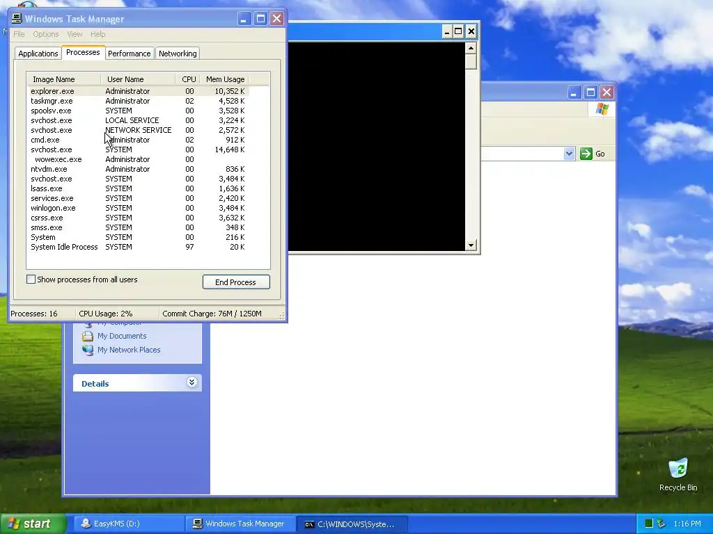713x534 pixels.
Task: Switch to the Applications tab
Action: tap(38, 54)
